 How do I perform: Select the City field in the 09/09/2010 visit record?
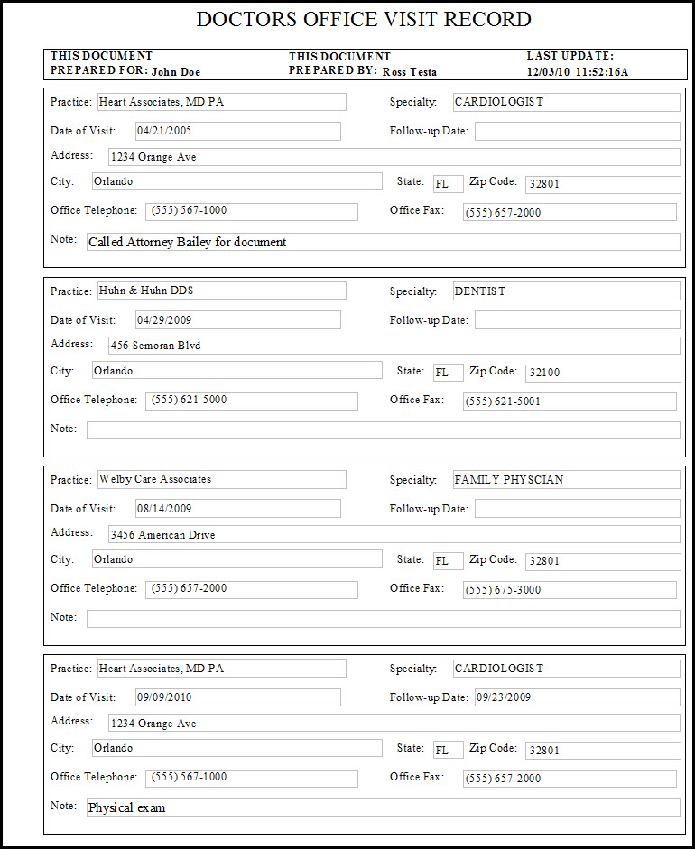[237, 748]
